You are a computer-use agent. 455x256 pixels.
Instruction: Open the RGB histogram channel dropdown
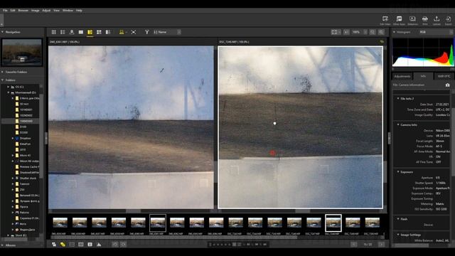pyautogui.click(x=435, y=32)
